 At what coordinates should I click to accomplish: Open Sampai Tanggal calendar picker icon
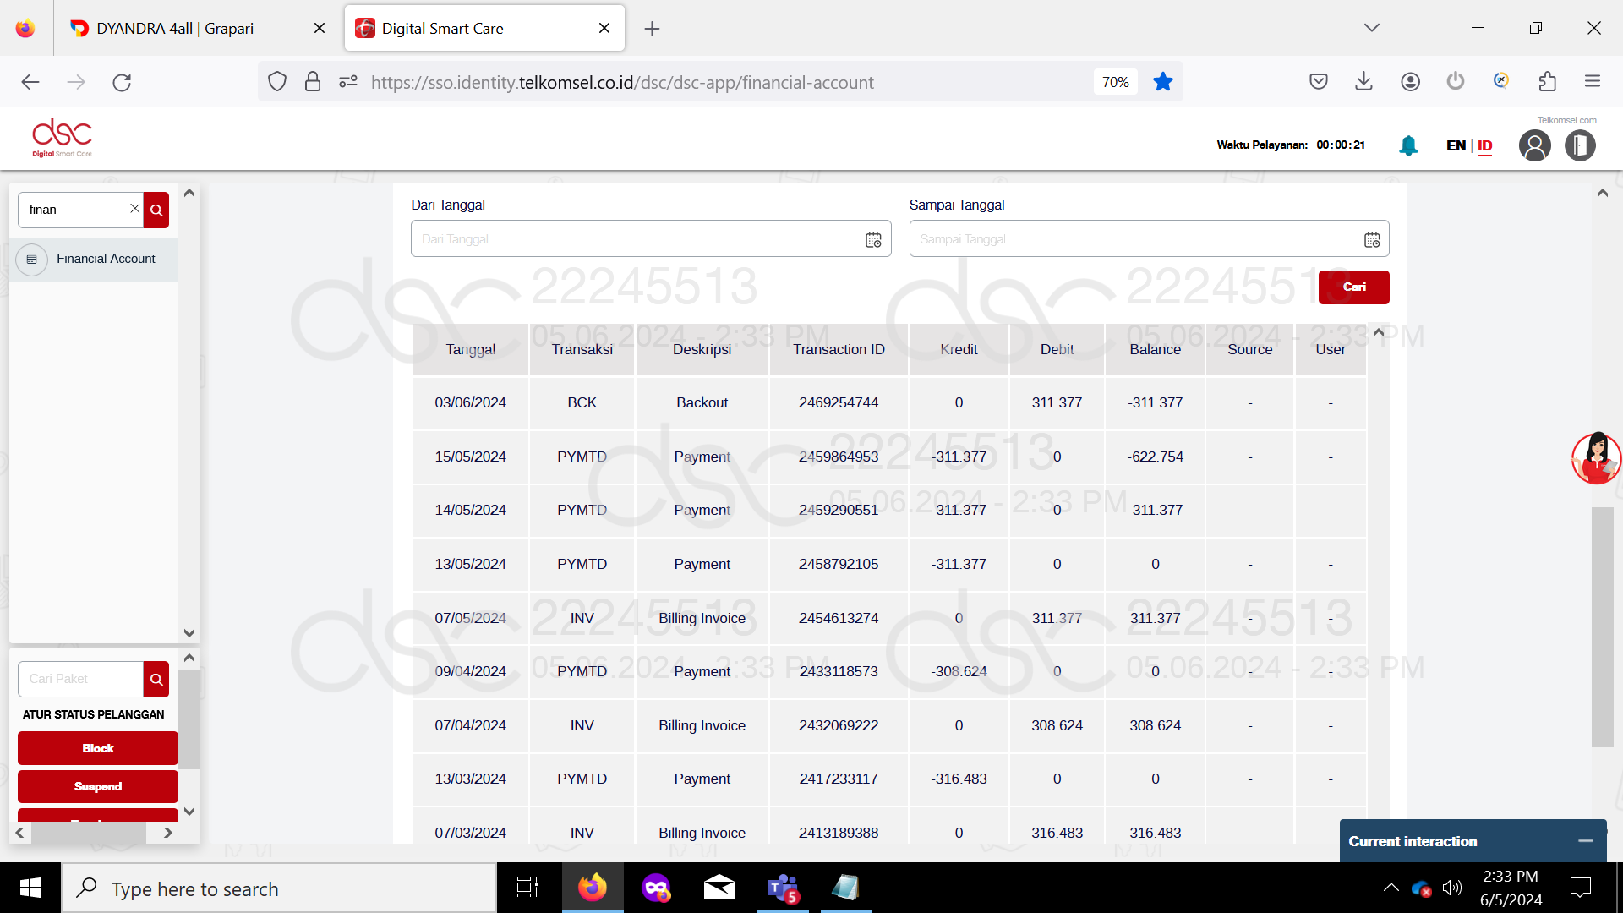point(1372,240)
